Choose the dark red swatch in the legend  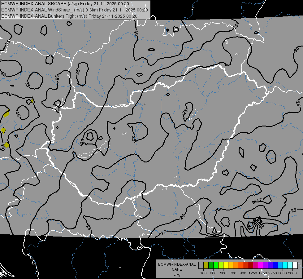[251, 265]
